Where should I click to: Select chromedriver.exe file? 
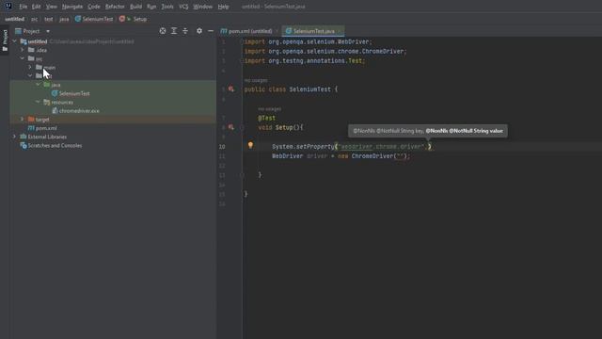pyautogui.click(x=79, y=111)
